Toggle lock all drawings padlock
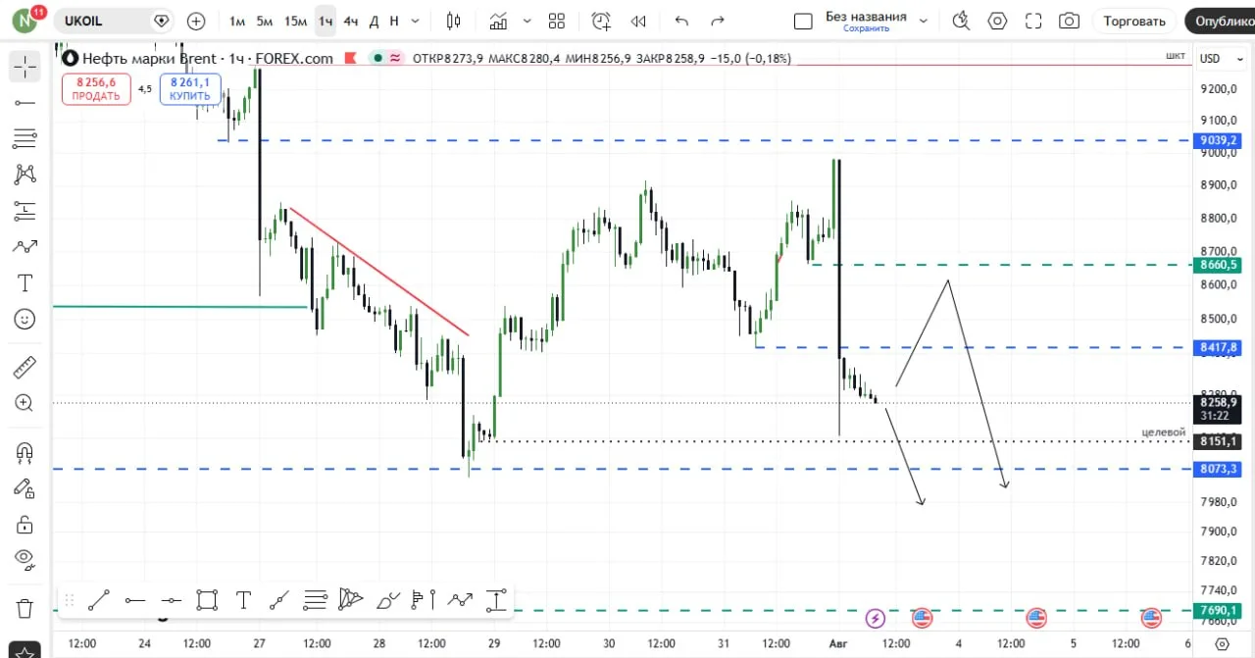The image size is (1255, 658). coord(25,525)
